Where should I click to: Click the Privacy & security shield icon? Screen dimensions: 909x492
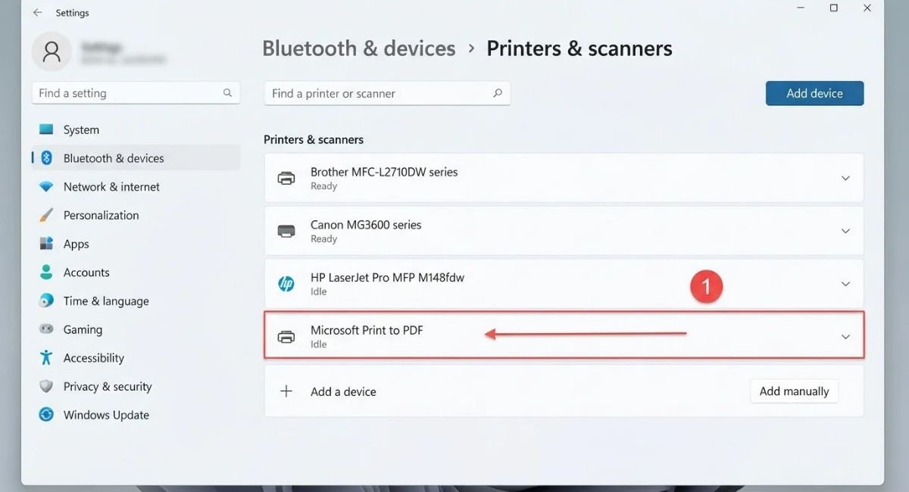click(x=46, y=386)
